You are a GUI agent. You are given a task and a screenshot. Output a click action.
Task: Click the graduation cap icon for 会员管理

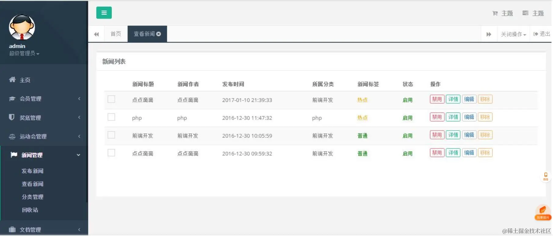[x=12, y=99]
